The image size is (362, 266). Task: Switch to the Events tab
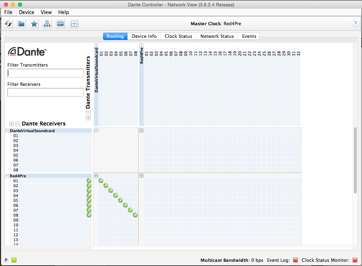(249, 36)
